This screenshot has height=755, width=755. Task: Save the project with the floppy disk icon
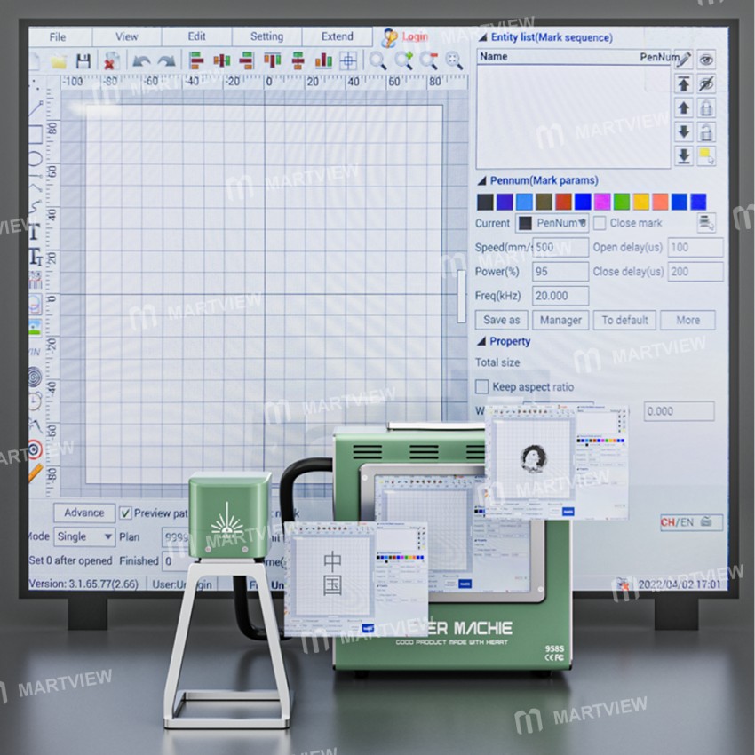click(83, 61)
